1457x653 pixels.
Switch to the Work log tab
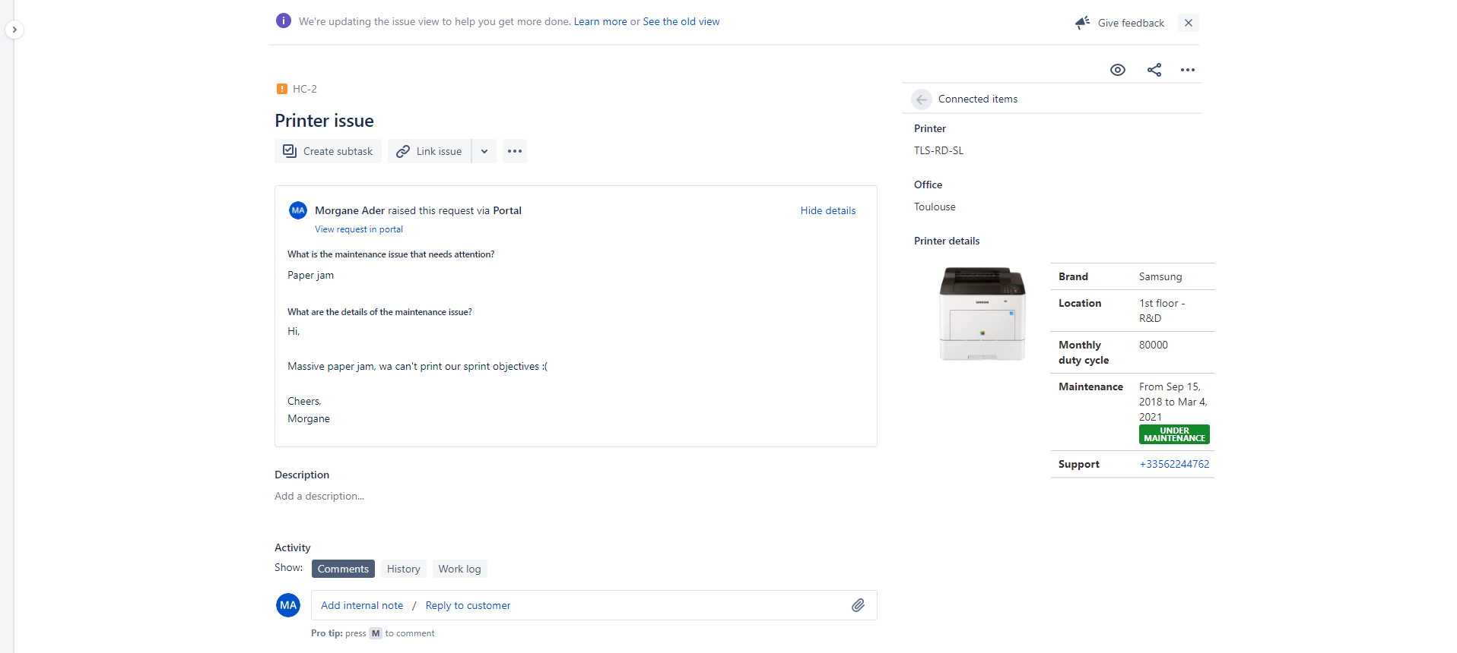459,569
